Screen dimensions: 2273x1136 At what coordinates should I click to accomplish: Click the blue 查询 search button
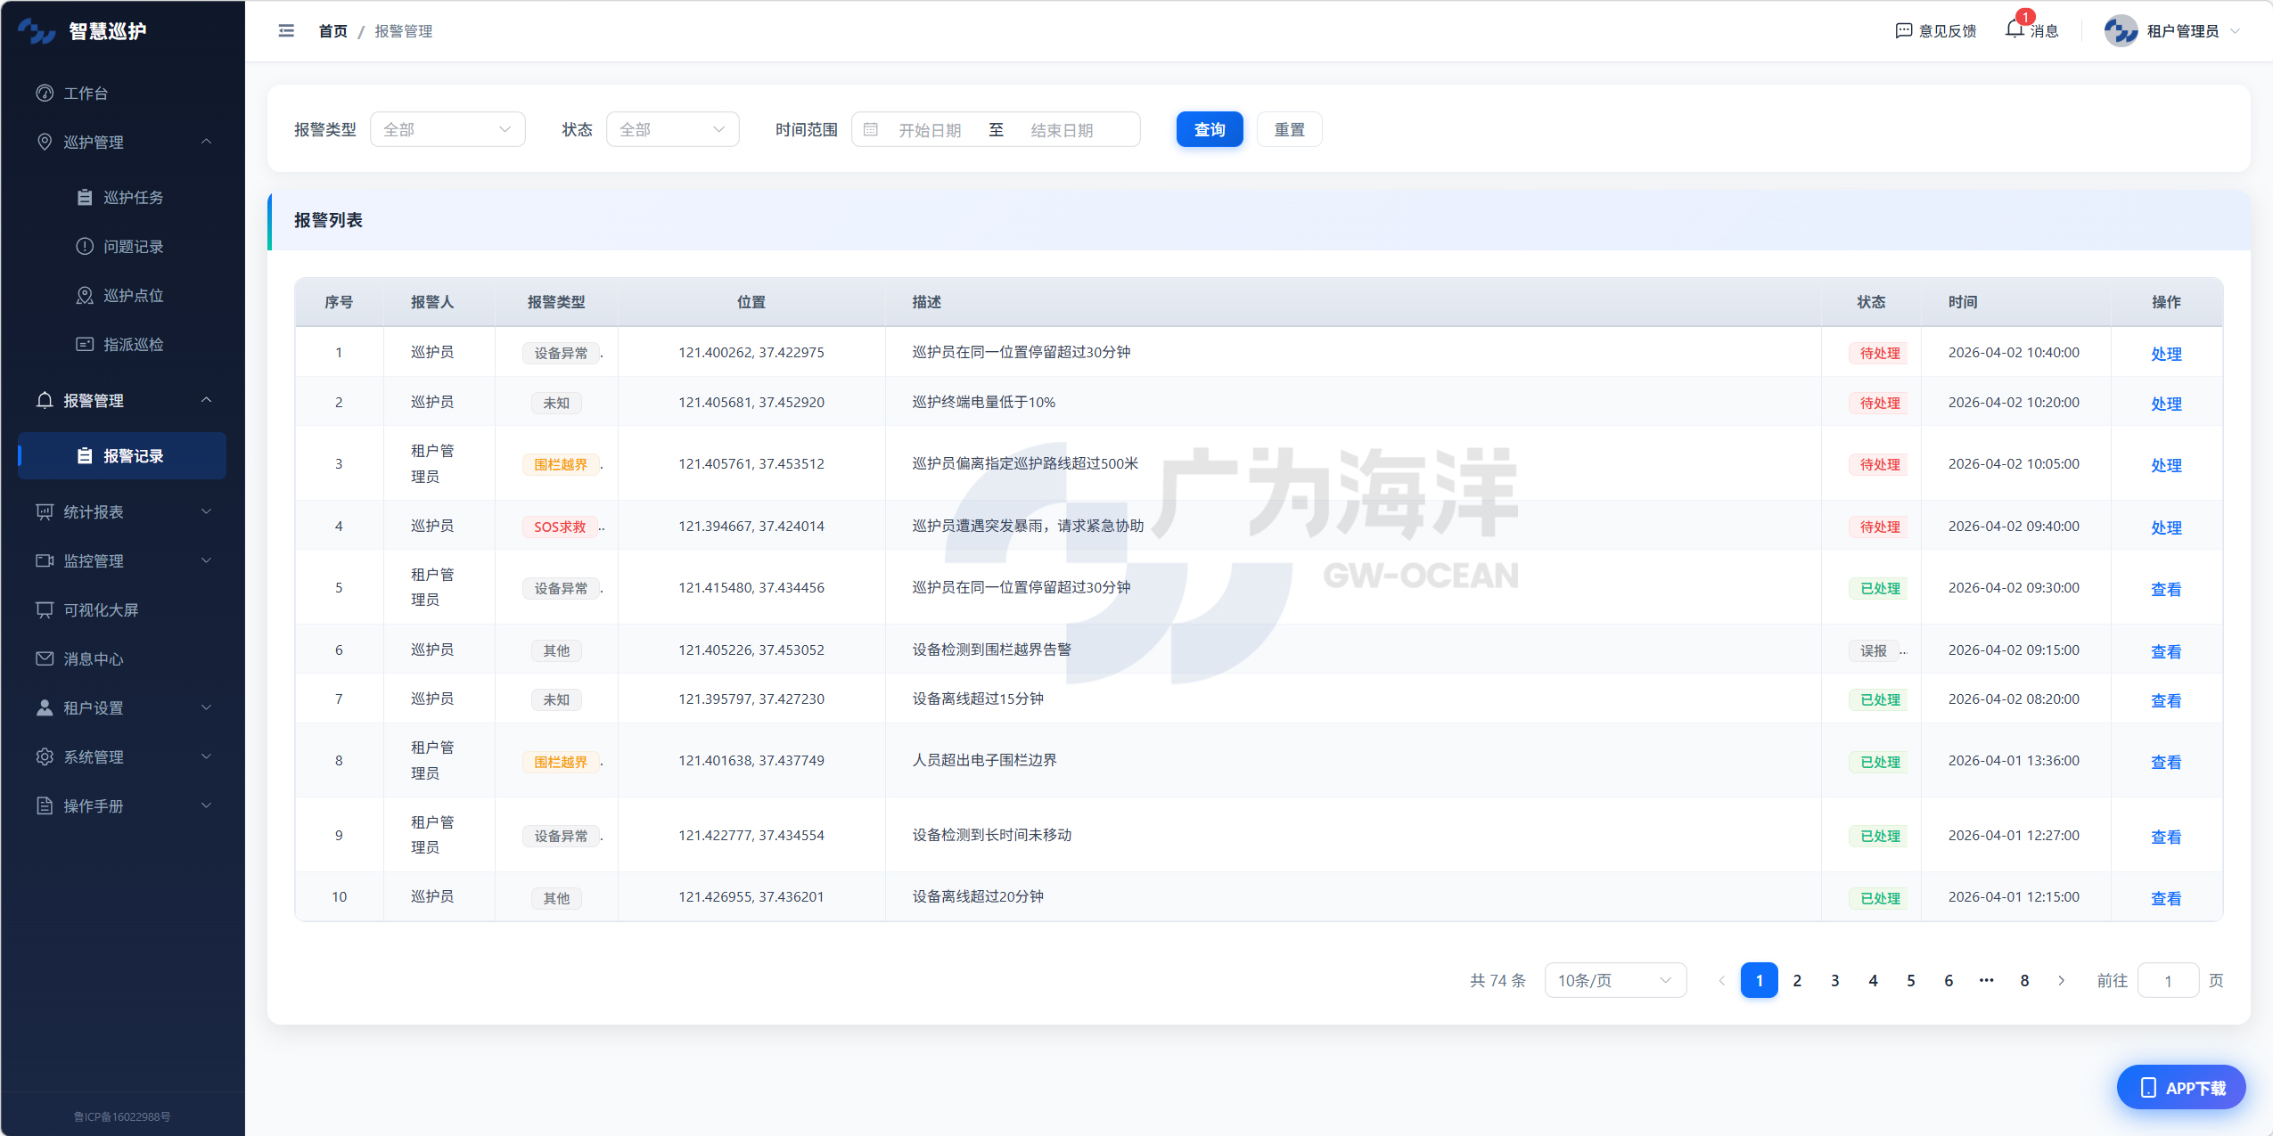(x=1209, y=128)
